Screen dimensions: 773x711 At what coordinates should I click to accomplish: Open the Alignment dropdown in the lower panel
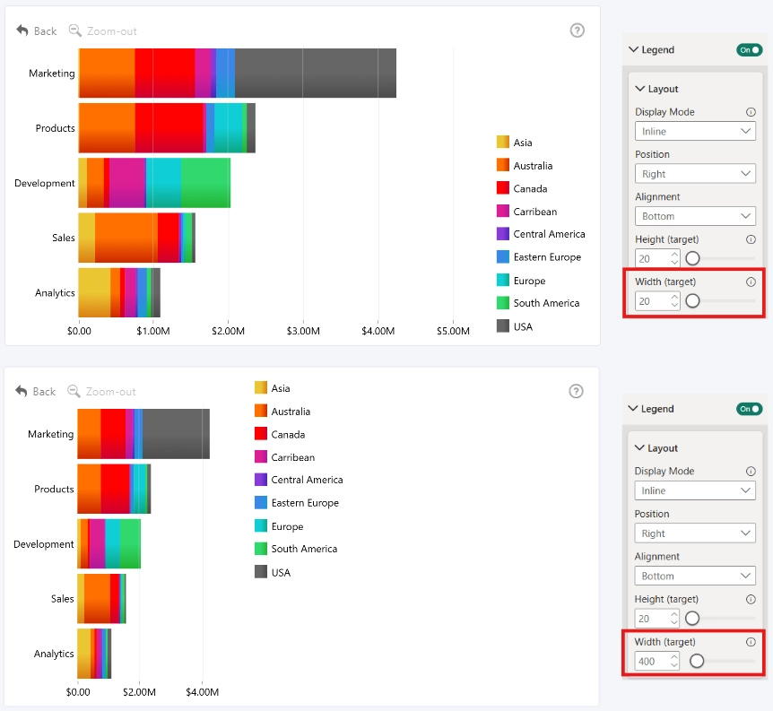(x=695, y=576)
